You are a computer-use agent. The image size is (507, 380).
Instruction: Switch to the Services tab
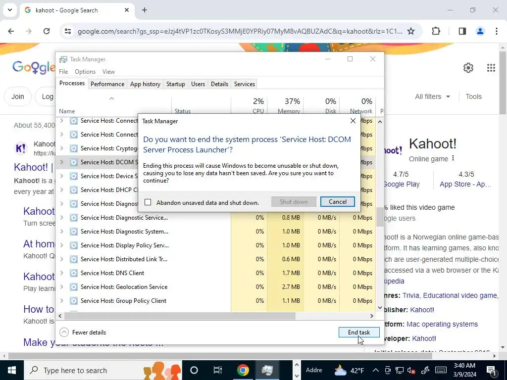pyautogui.click(x=245, y=84)
